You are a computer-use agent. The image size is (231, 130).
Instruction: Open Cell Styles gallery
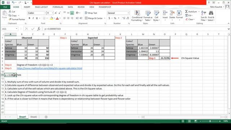pos(156,16)
